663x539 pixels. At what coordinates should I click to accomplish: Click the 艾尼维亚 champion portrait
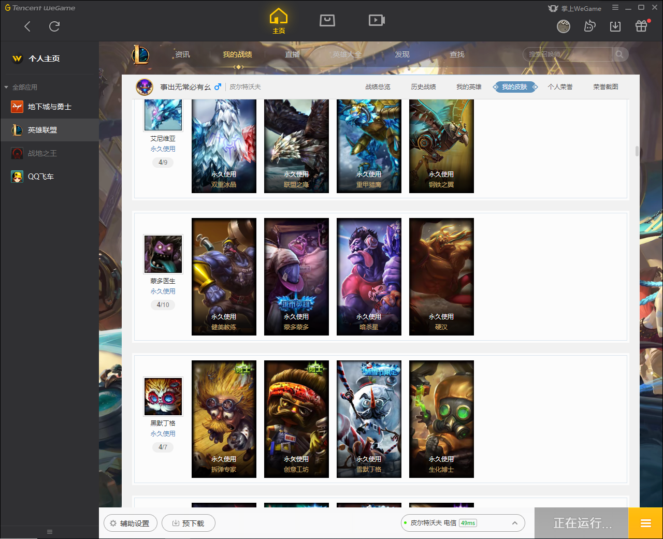click(x=163, y=114)
